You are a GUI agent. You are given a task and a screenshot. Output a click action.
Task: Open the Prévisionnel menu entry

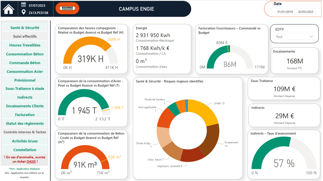(25, 80)
